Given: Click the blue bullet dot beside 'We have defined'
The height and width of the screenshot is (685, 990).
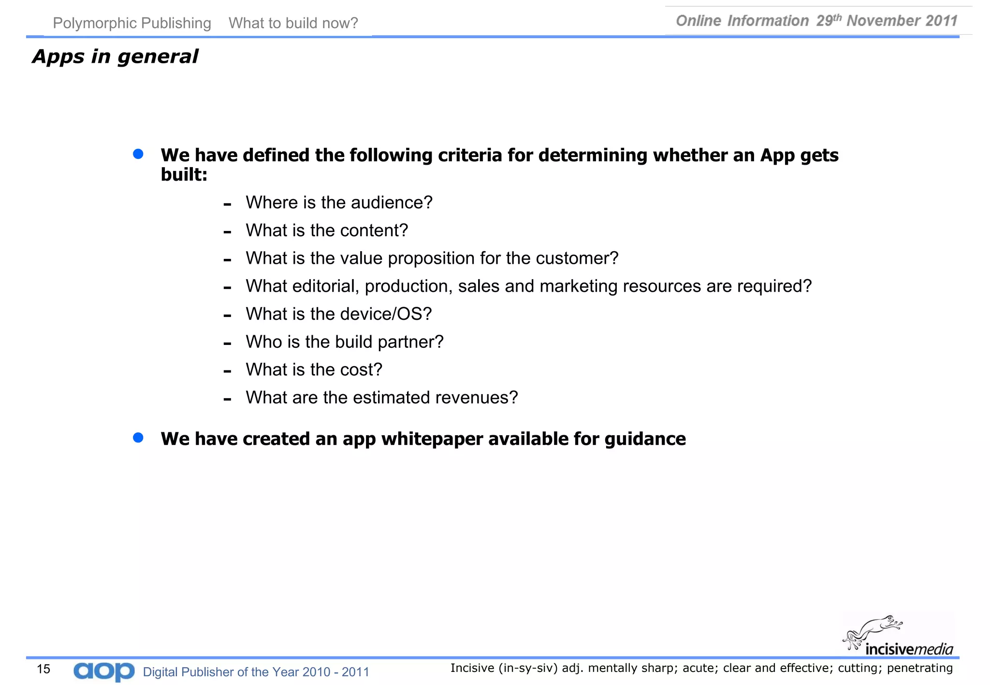Looking at the screenshot, I should click(x=138, y=154).
